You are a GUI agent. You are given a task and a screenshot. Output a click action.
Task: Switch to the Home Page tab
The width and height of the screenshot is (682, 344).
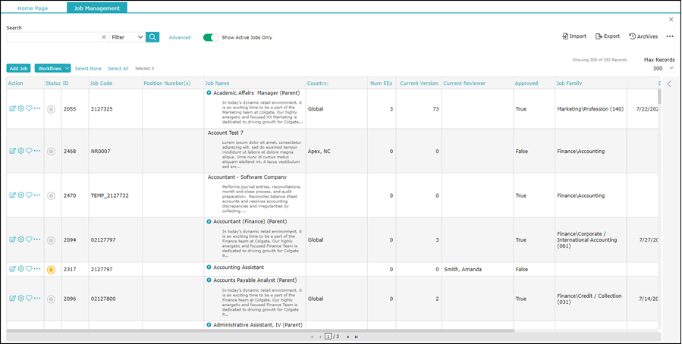click(33, 8)
